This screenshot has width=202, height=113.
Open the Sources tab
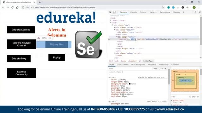(x=143, y=12)
